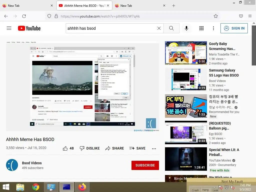Open the Egy BSOD channel name
The image size is (256, 192).
click(x=215, y=134)
